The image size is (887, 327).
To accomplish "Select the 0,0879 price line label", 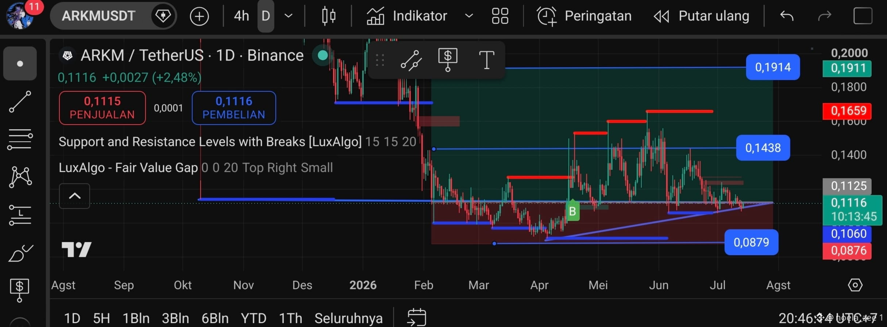I will 751,242.
